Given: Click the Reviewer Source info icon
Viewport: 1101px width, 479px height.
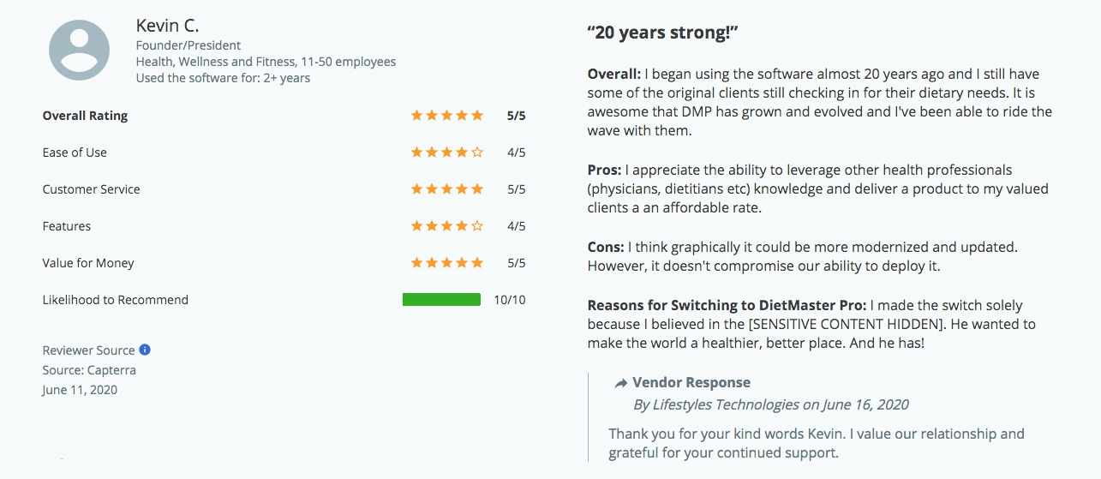Looking at the screenshot, I should point(145,350).
